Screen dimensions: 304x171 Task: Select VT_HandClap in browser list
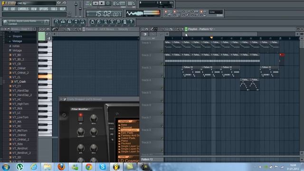pos(20,91)
